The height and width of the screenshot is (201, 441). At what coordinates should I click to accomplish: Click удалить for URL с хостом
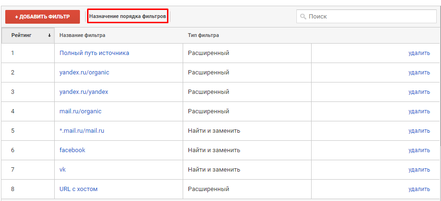click(x=419, y=189)
